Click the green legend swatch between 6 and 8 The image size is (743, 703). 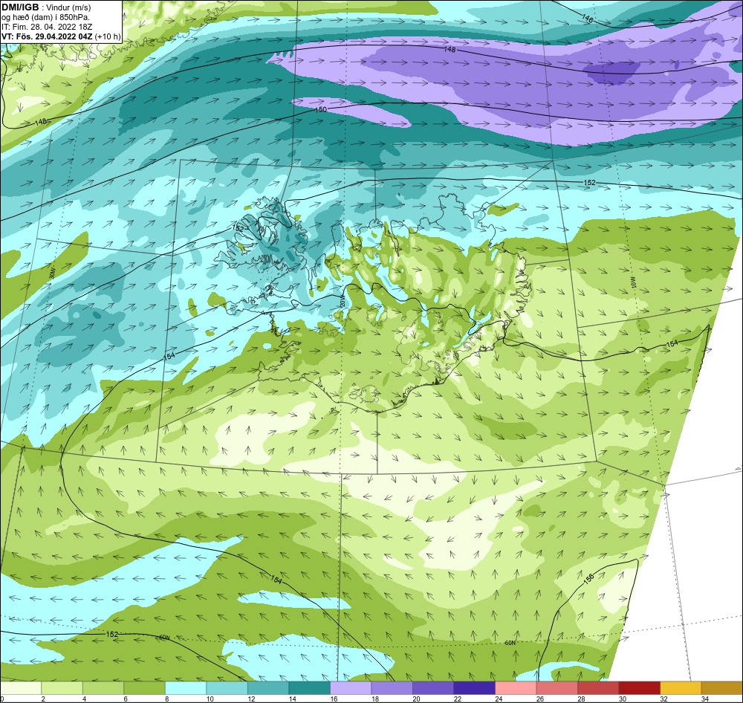(145, 688)
